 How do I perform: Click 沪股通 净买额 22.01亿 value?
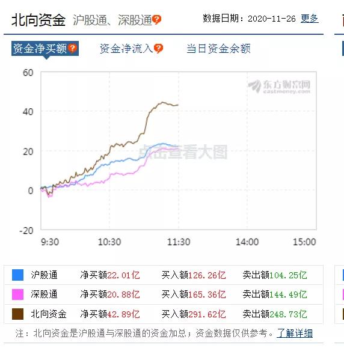click(x=123, y=275)
